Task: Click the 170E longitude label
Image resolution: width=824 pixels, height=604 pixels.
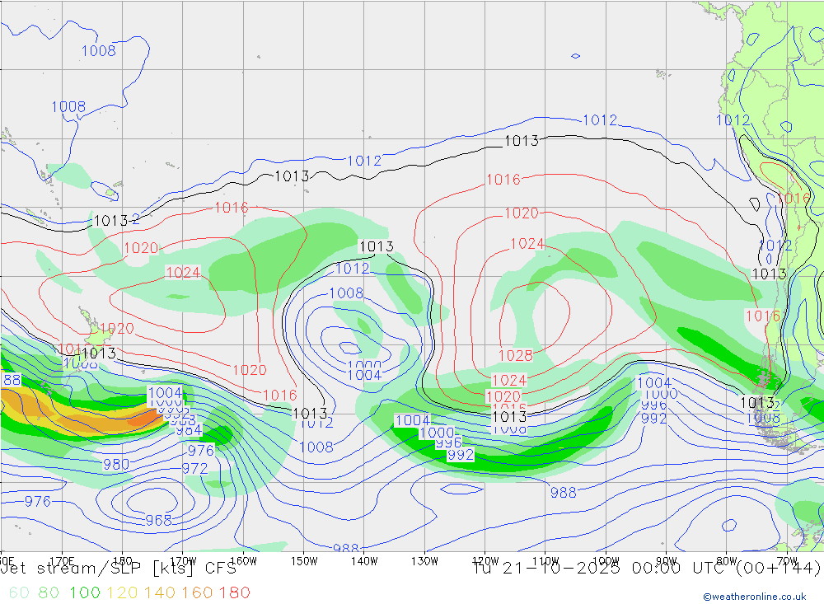Action: pos(62,561)
